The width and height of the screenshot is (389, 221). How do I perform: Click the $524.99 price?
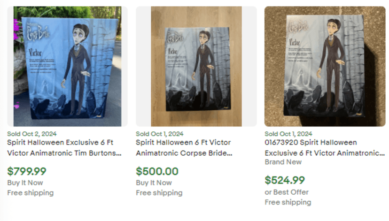(285, 180)
